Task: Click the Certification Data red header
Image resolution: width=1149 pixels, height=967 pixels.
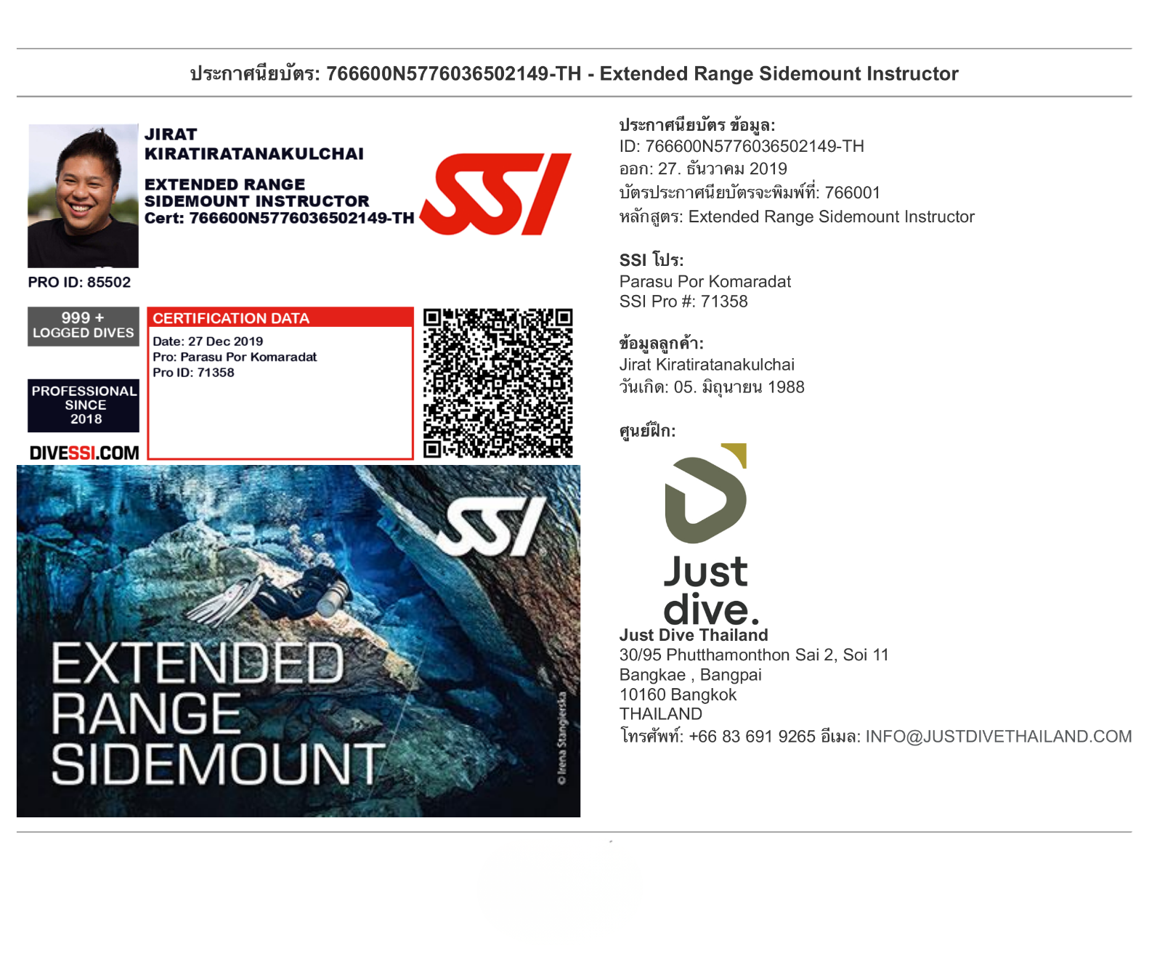Action: tap(280, 318)
